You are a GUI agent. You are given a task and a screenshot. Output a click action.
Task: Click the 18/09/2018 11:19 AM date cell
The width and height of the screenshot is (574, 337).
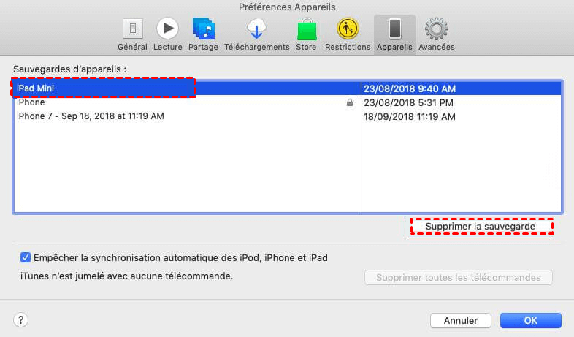pyautogui.click(x=410, y=116)
